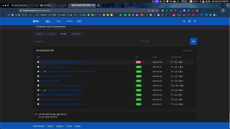Expand the 블로그 dropdown in the nav bar

[49, 21]
